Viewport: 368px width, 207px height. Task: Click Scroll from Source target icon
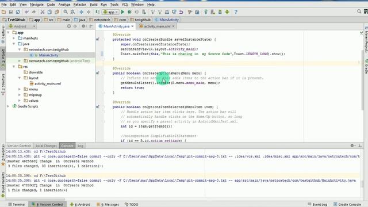(x=69, y=26)
